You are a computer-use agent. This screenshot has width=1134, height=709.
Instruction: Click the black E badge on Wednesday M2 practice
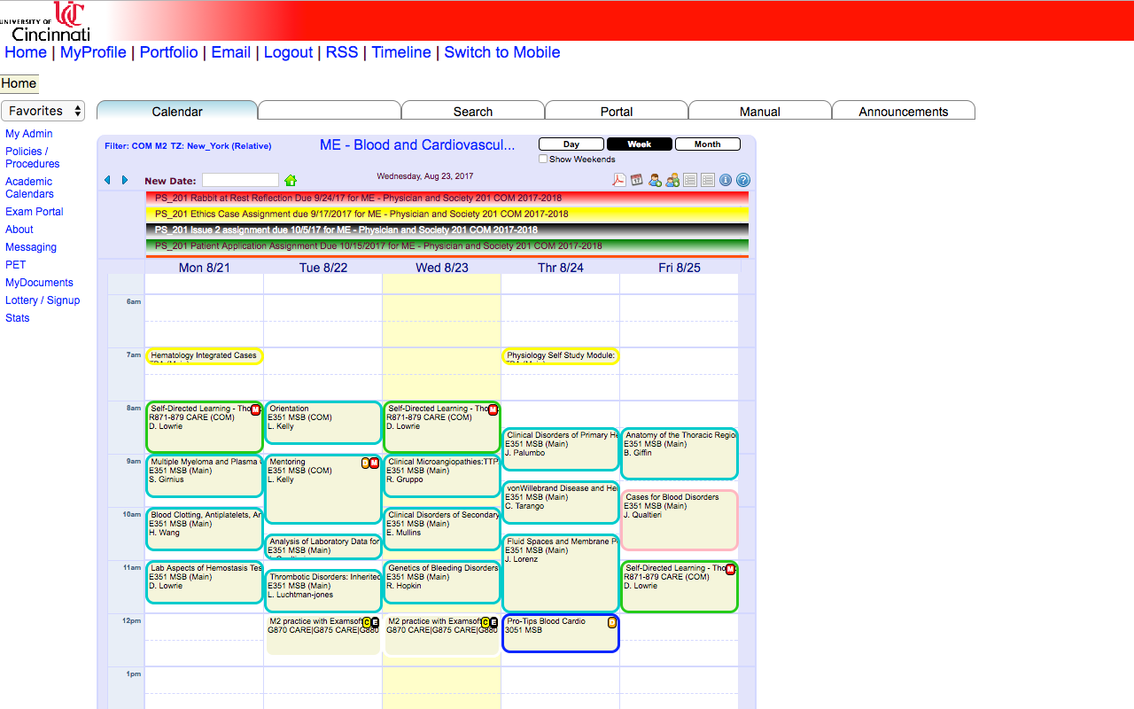click(x=493, y=622)
